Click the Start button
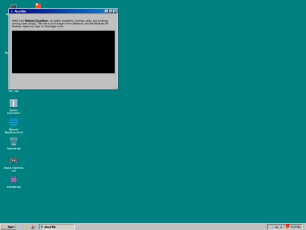This screenshot has width=306, height=230. coord(8,227)
